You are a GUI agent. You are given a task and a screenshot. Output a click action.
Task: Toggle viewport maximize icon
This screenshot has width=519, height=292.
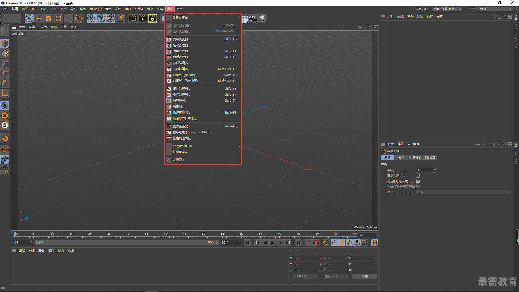coord(376,27)
